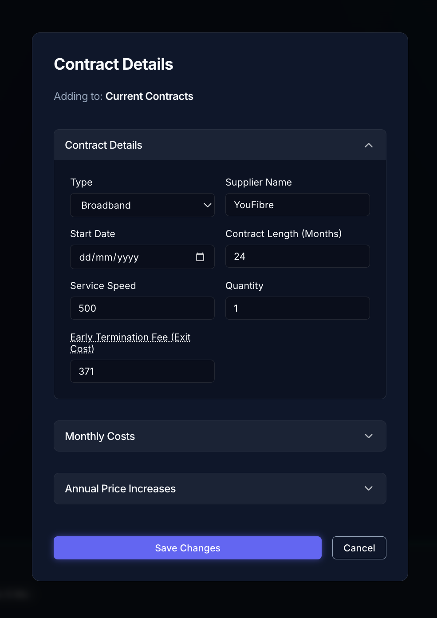The width and height of the screenshot is (437, 618).
Task: Open the contract Type dropdown showing Broadband
Action: [x=142, y=205]
